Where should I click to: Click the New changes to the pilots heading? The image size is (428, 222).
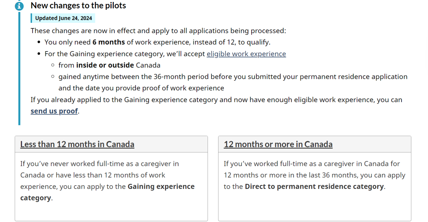tap(78, 5)
